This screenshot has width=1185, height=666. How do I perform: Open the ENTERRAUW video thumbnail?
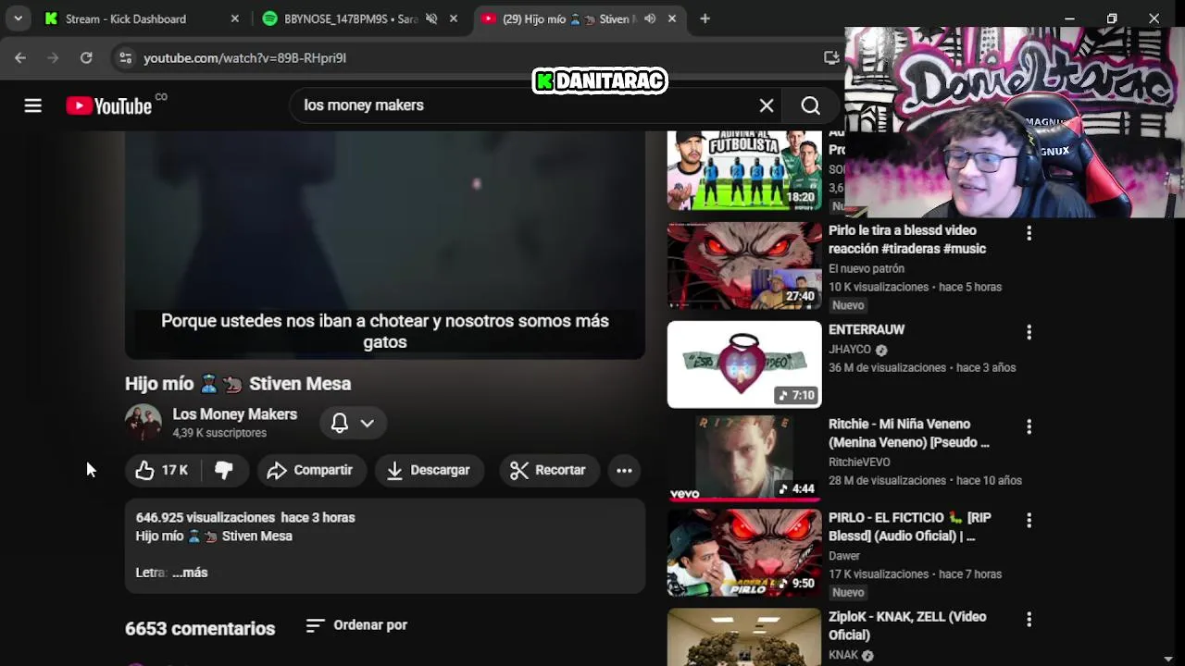(x=744, y=364)
